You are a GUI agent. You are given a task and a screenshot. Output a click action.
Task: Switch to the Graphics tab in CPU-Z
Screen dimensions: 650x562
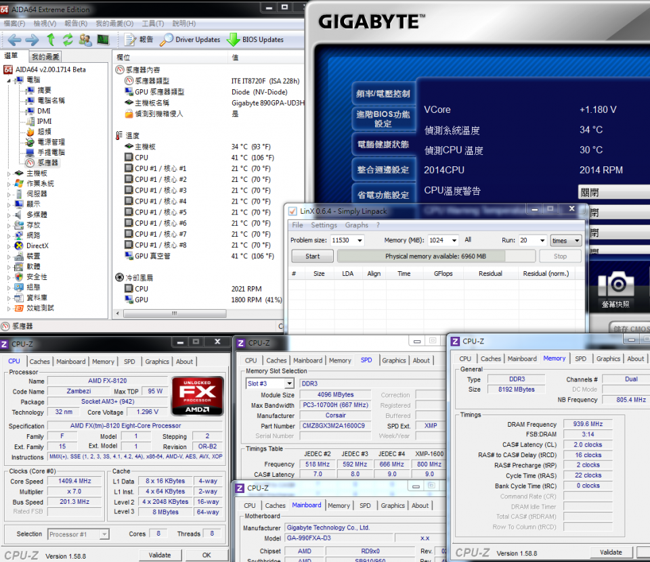pos(157,361)
